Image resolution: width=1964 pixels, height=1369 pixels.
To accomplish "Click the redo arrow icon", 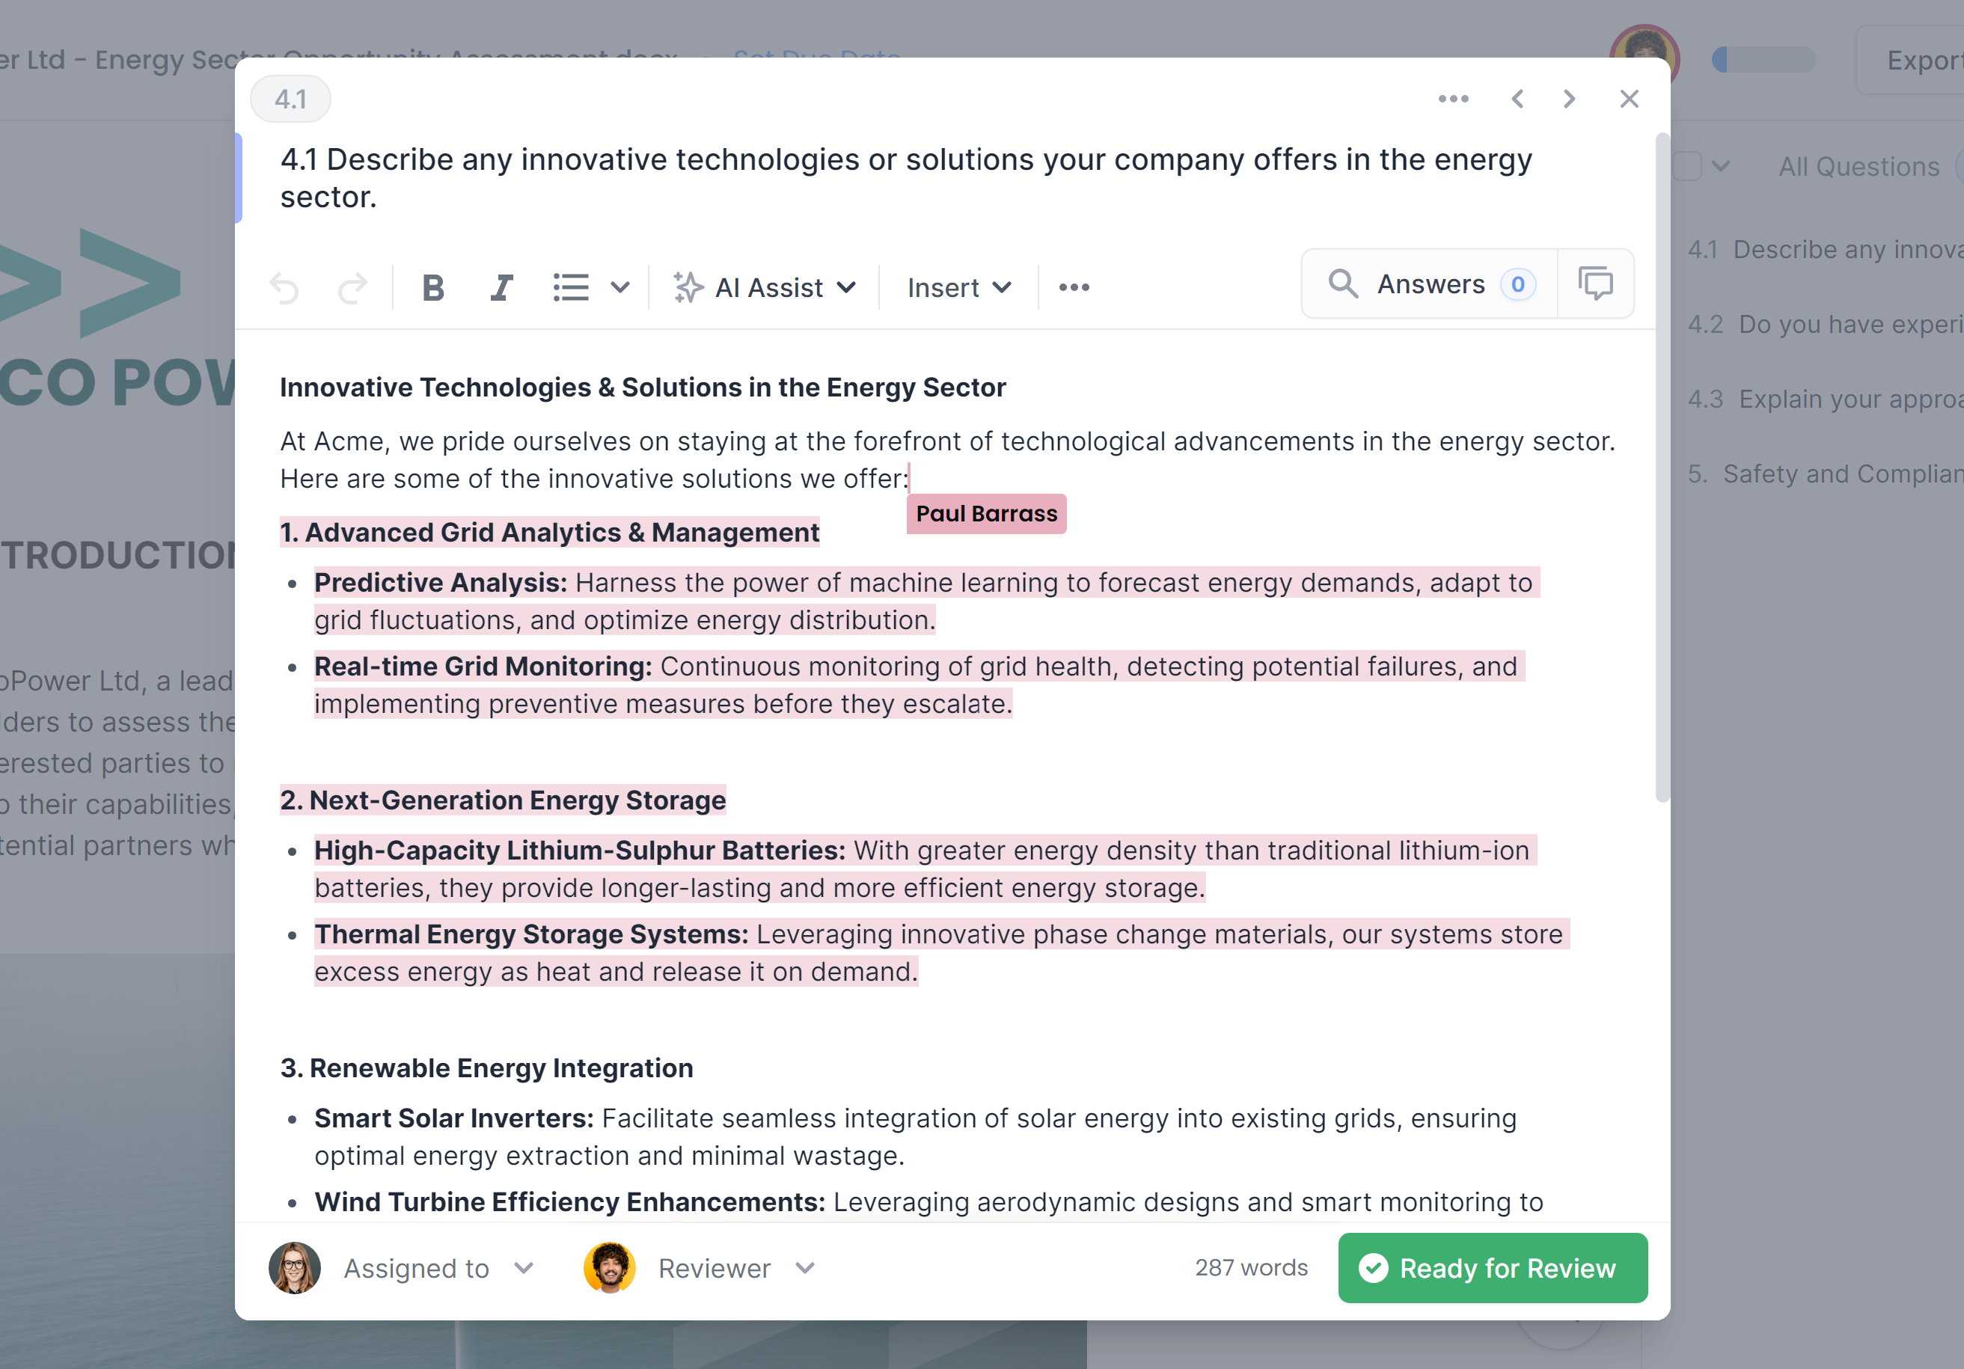I will (x=352, y=288).
